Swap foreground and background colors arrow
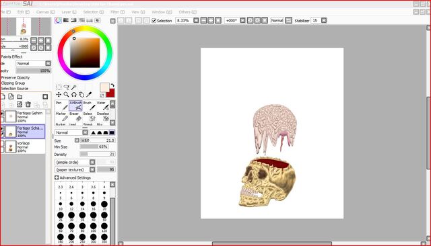 click(112, 85)
